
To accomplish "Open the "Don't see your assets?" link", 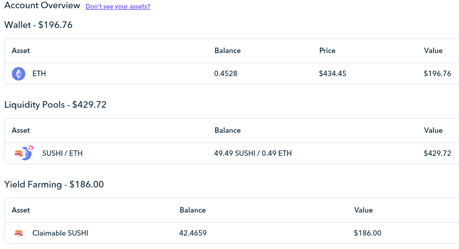I will [x=118, y=6].
